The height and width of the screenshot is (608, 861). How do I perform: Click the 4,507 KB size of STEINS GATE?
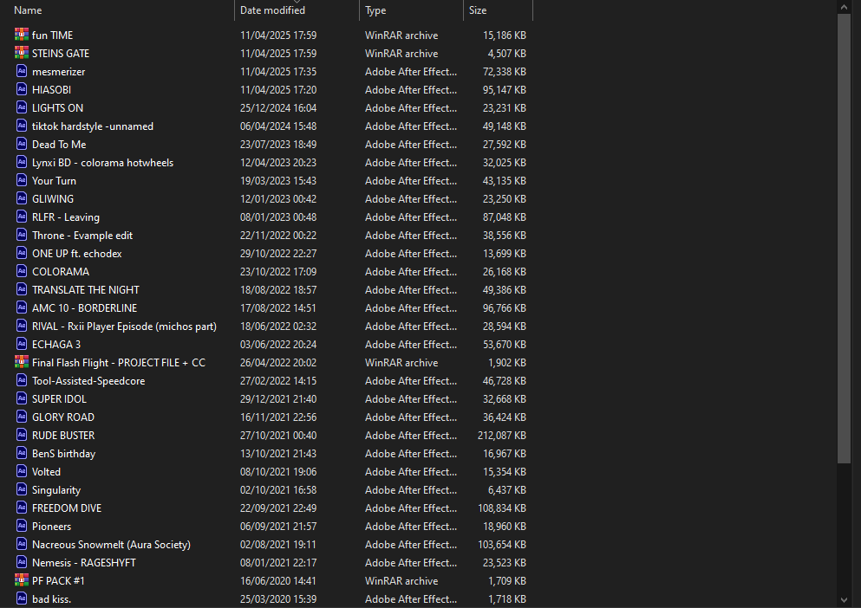(507, 53)
